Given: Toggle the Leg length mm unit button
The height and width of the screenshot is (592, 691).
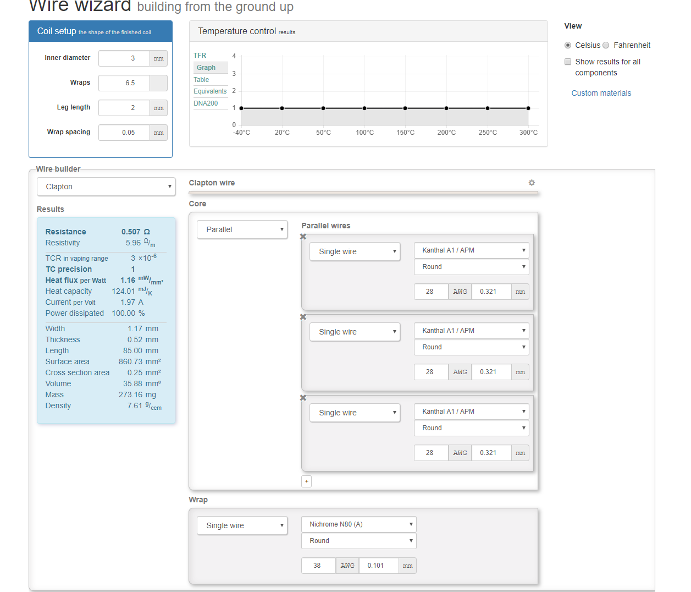Looking at the screenshot, I should (159, 108).
